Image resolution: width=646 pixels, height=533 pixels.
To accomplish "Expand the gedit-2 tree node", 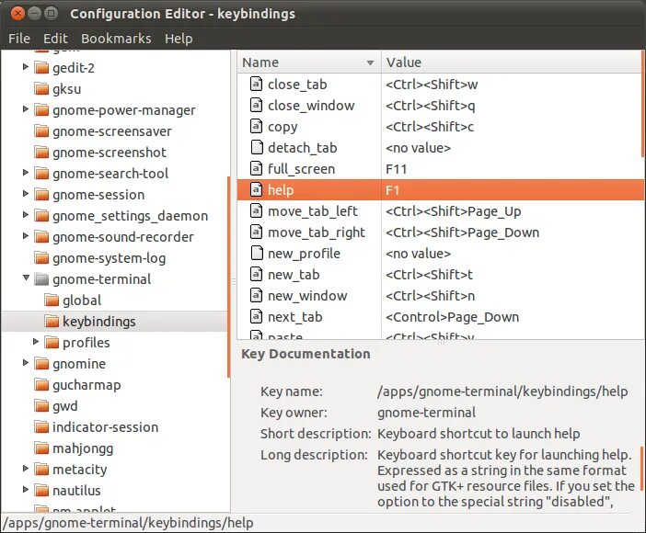I will click(x=26, y=67).
